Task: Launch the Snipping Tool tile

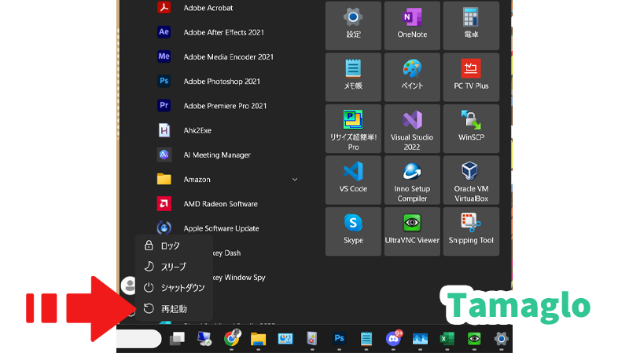Action: tap(471, 231)
